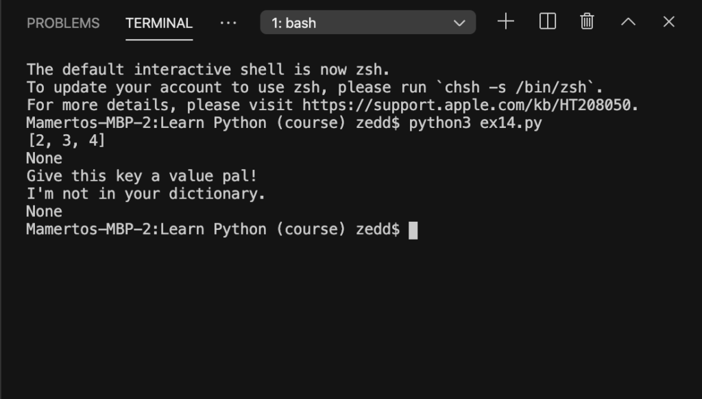This screenshot has height=399, width=702.
Task: Create a new terminal with plus icon
Action: tap(506, 21)
